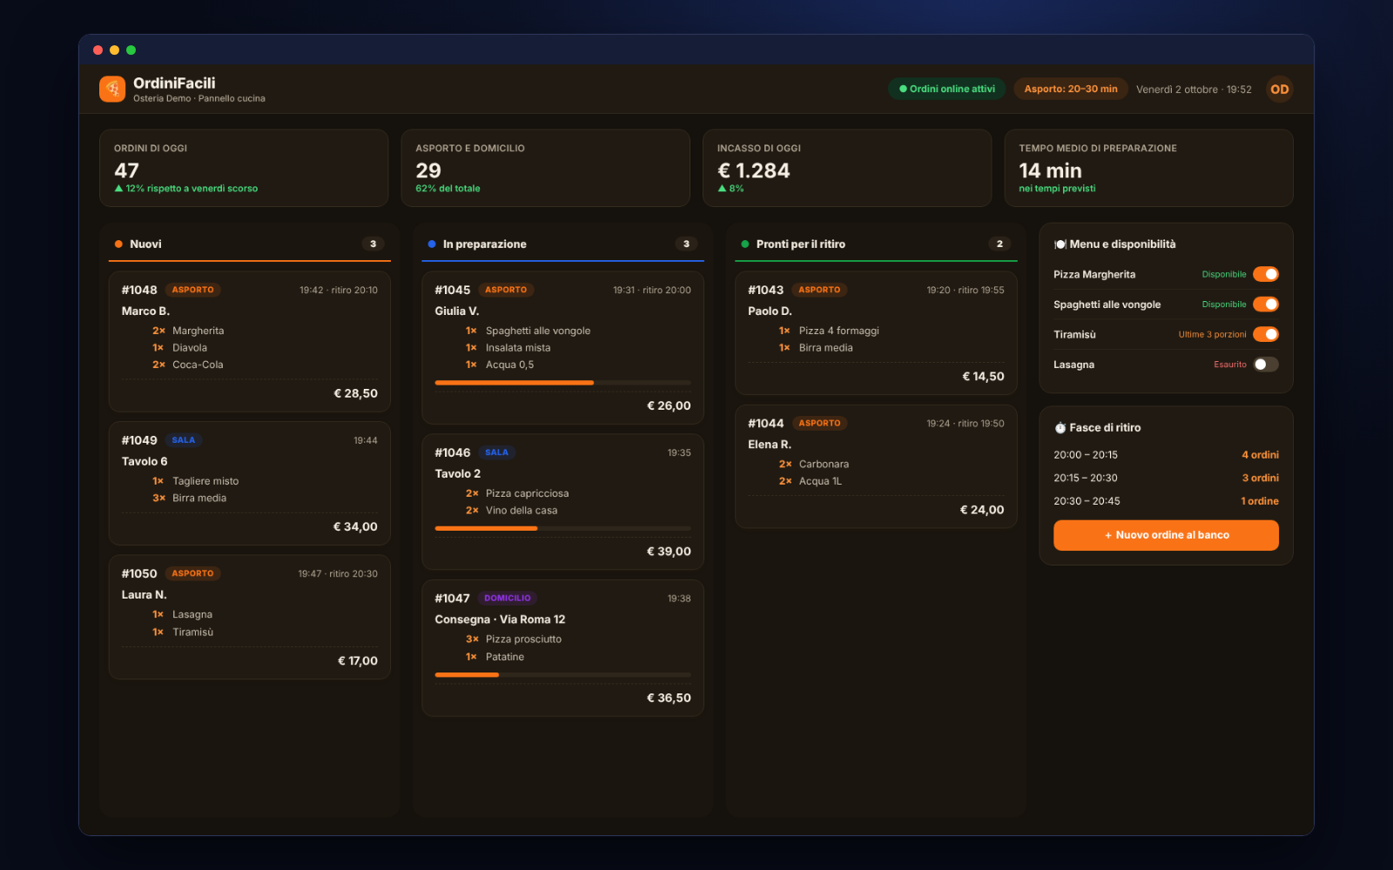
Task: Open order #1044 for Elena R.
Action: pos(876,466)
